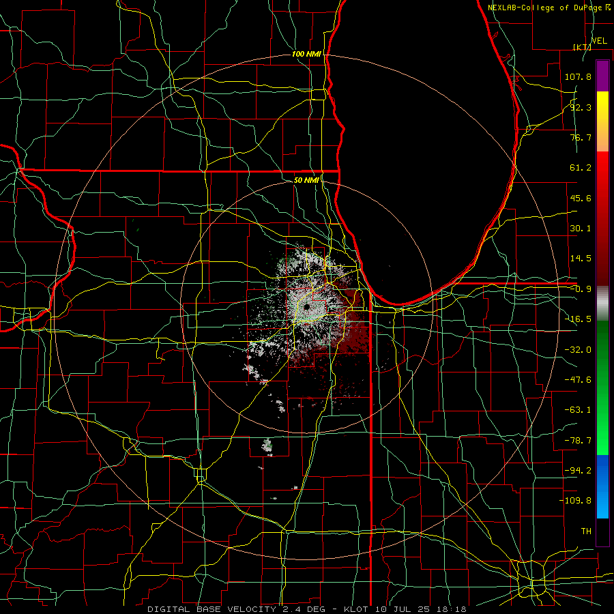Click the 100 NMI range ring label
This screenshot has width=614, height=614.
pyautogui.click(x=306, y=54)
